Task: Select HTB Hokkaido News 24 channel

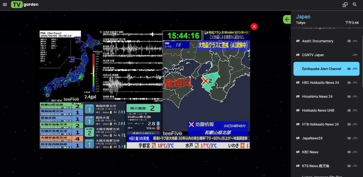Action: pos(326,124)
